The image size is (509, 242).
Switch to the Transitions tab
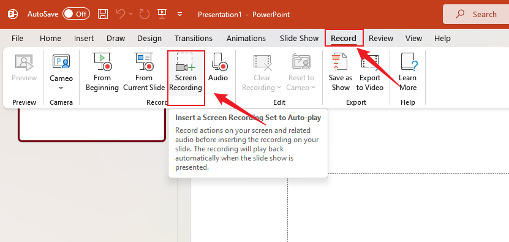point(194,39)
